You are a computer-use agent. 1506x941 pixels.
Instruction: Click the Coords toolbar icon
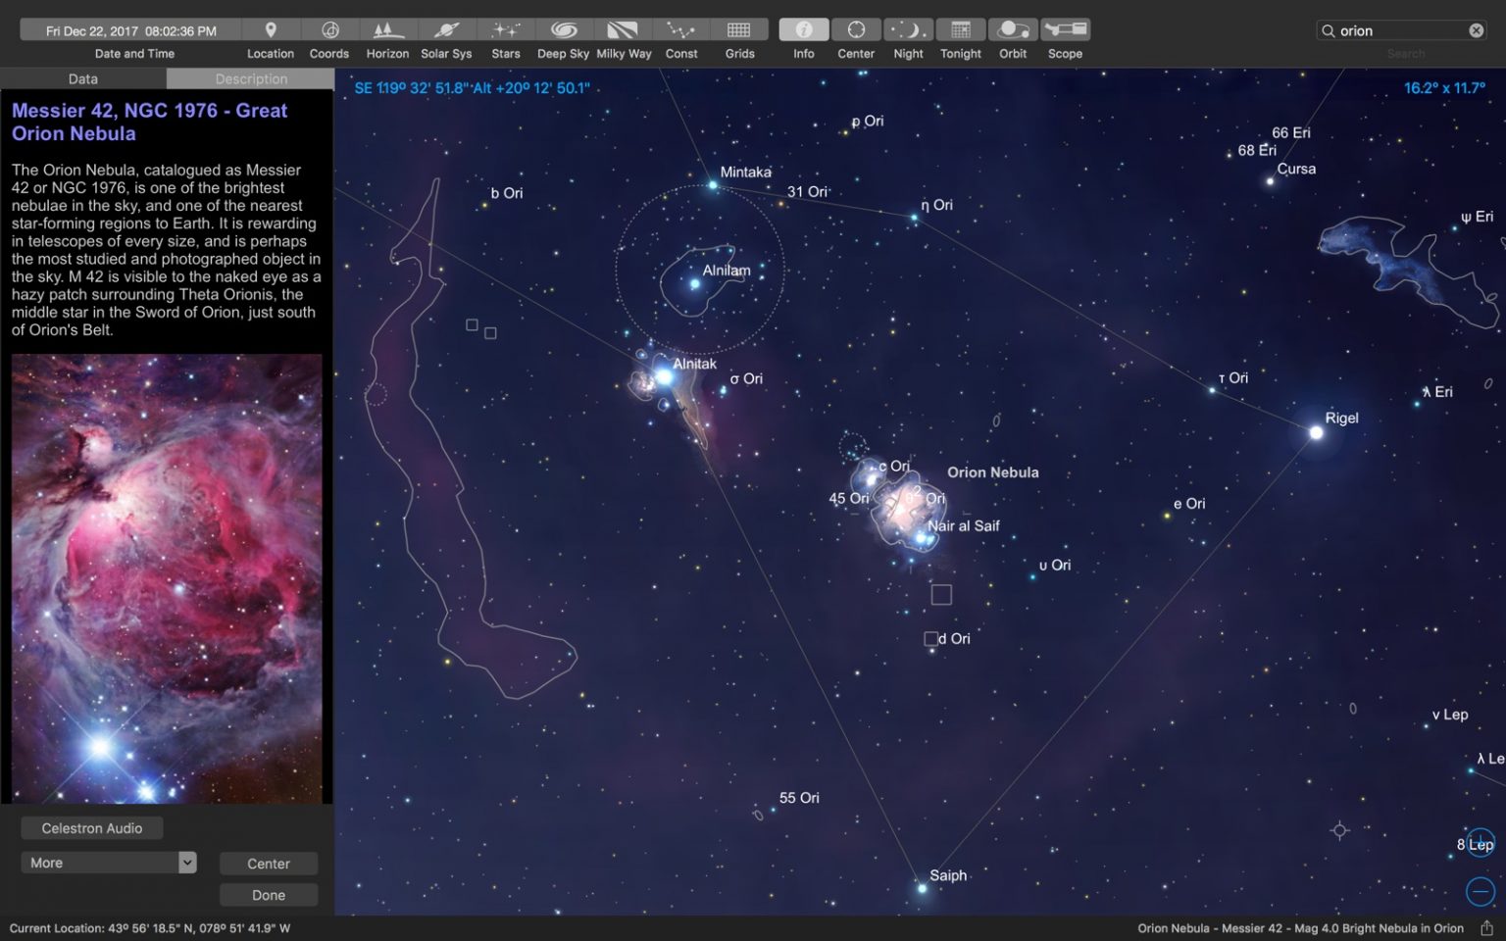pyautogui.click(x=329, y=30)
